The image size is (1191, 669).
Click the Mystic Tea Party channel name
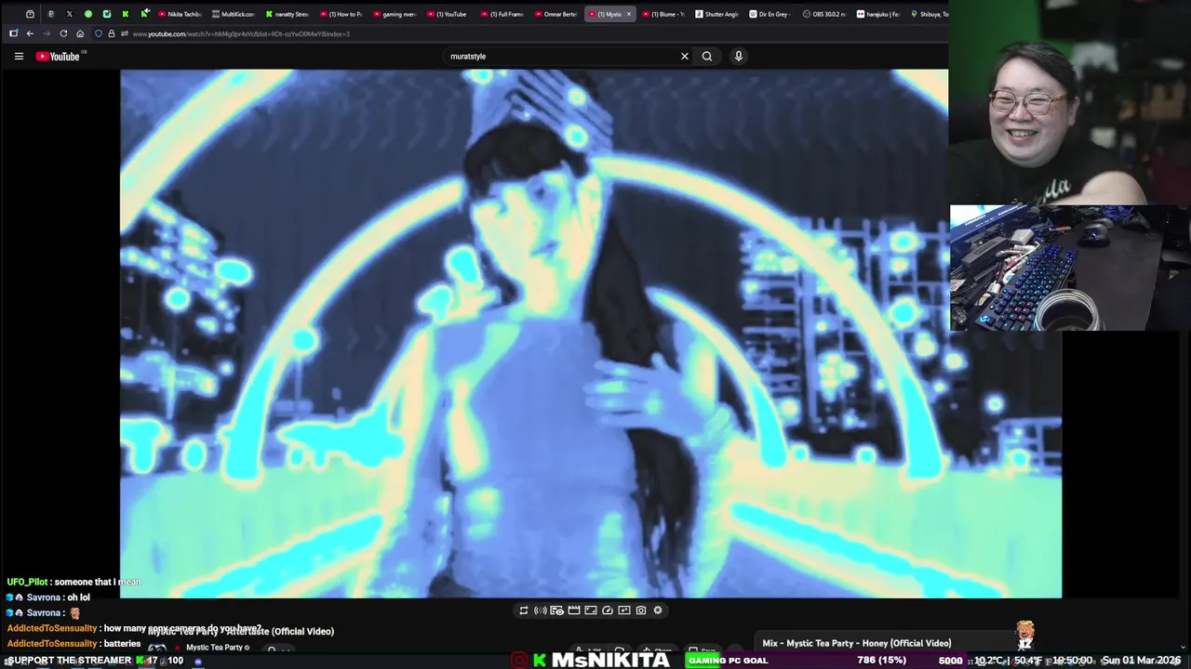coord(214,648)
